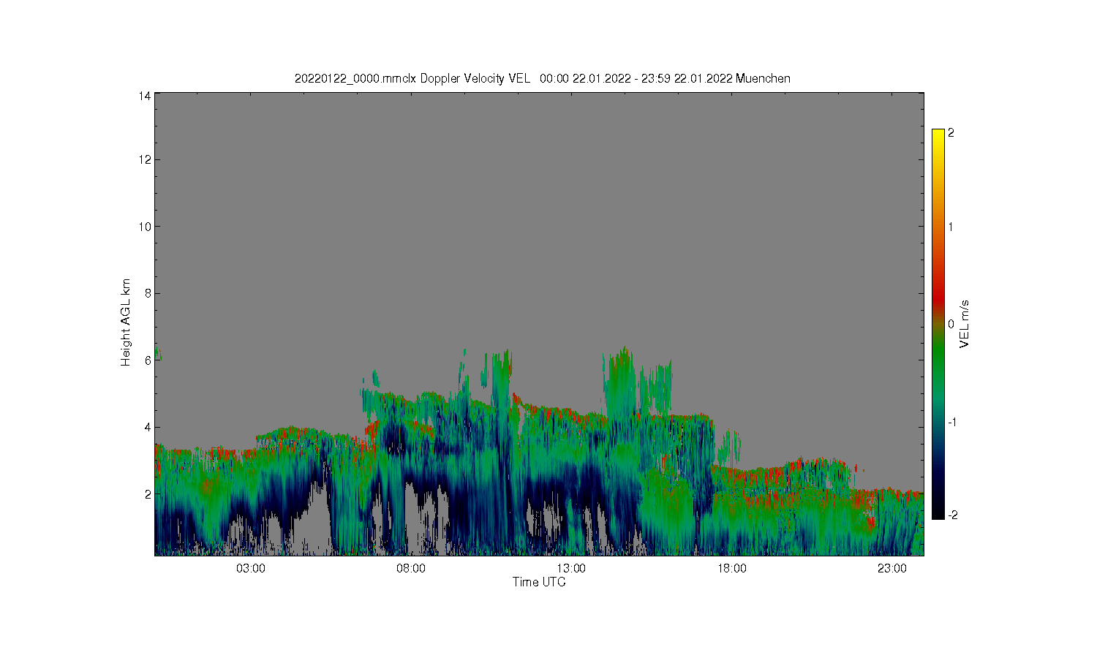
Task: Click the color bar value -2 label
Action: tap(951, 515)
